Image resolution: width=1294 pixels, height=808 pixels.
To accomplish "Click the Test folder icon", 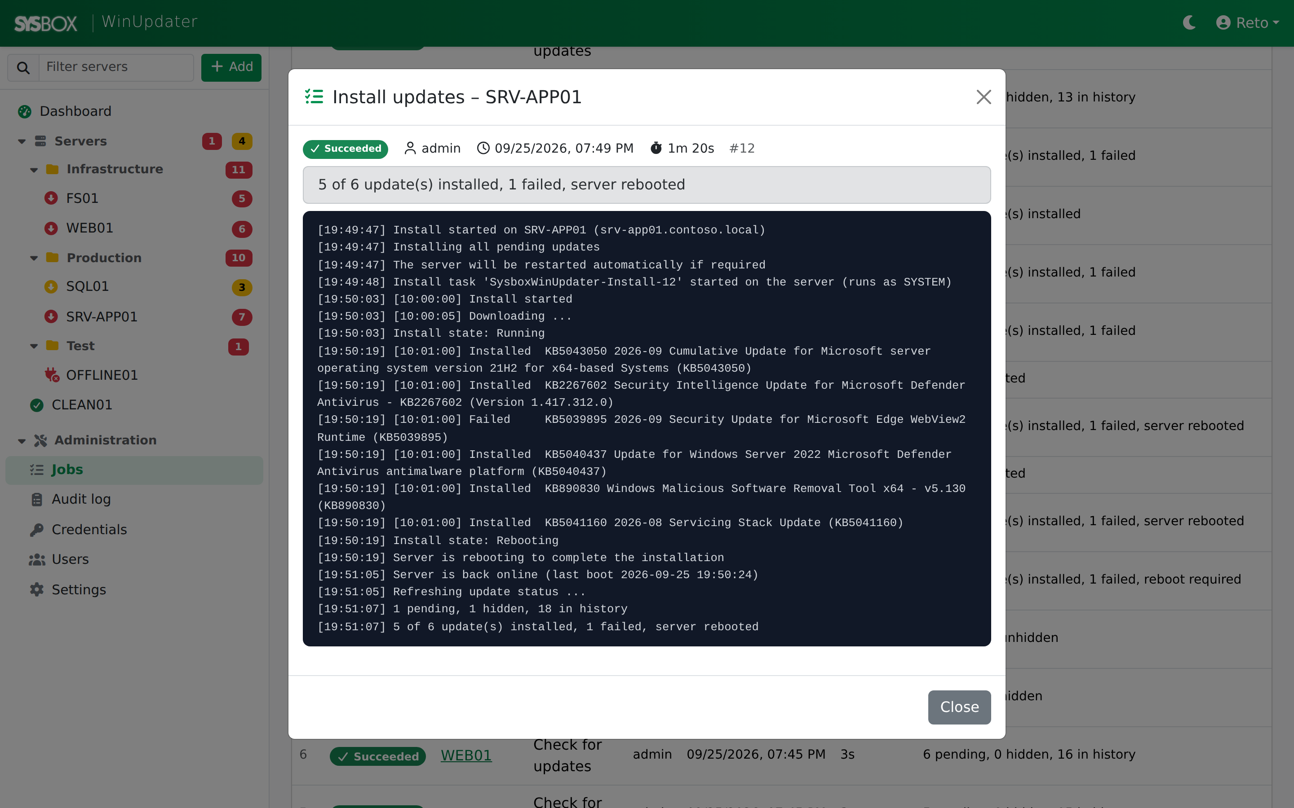I will pos(53,346).
